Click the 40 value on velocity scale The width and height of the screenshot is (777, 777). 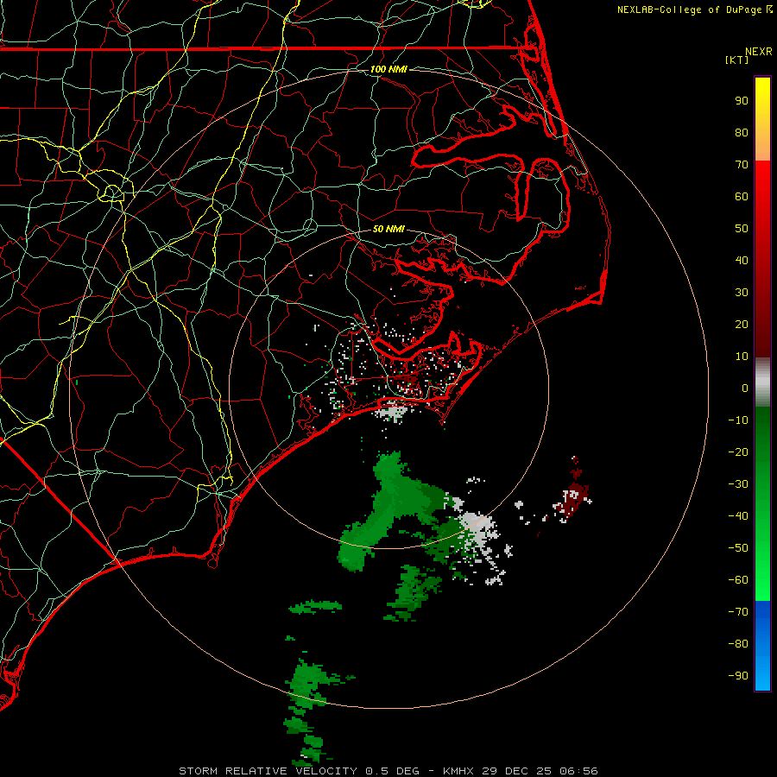coord(742,260)
